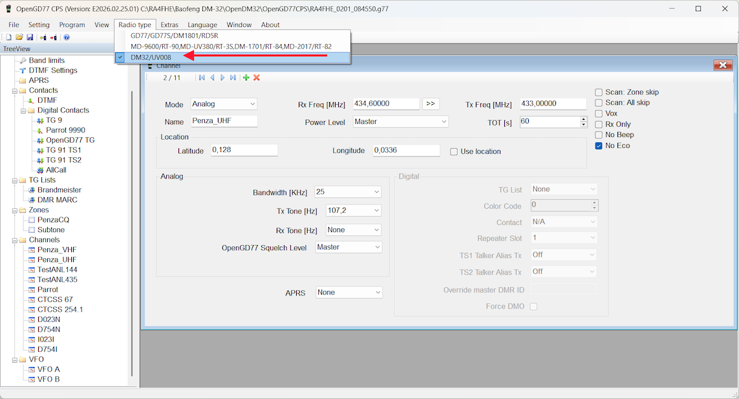Enable the Vox checkbox

(x=599, y=114)
